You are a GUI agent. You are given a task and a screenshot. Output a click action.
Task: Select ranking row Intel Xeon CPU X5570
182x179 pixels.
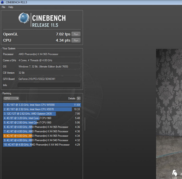(x=42, y=109)
